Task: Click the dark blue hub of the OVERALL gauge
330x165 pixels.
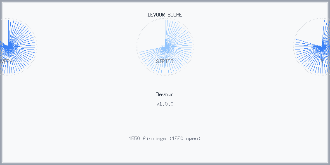Action: click(8, 47)
